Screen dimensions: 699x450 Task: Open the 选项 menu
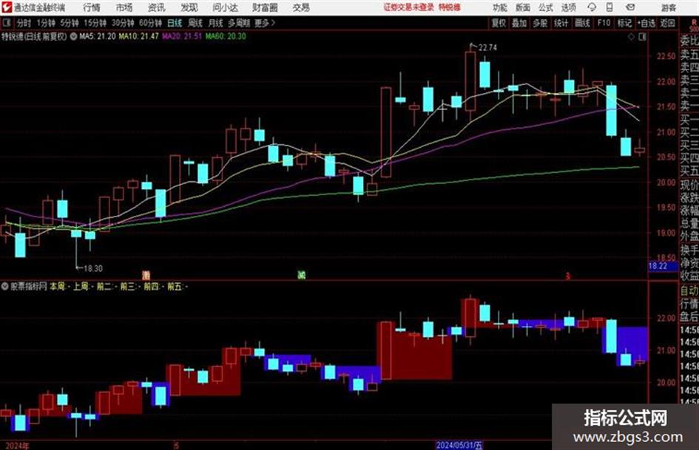569,7
